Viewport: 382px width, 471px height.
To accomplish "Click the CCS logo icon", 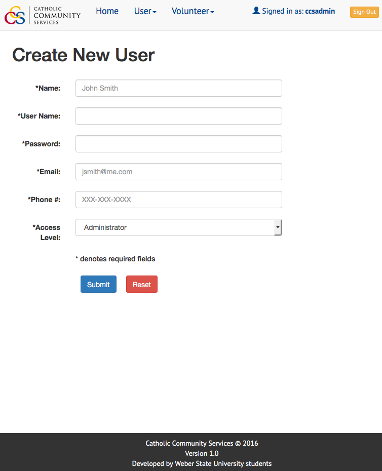I will [15, 15].
